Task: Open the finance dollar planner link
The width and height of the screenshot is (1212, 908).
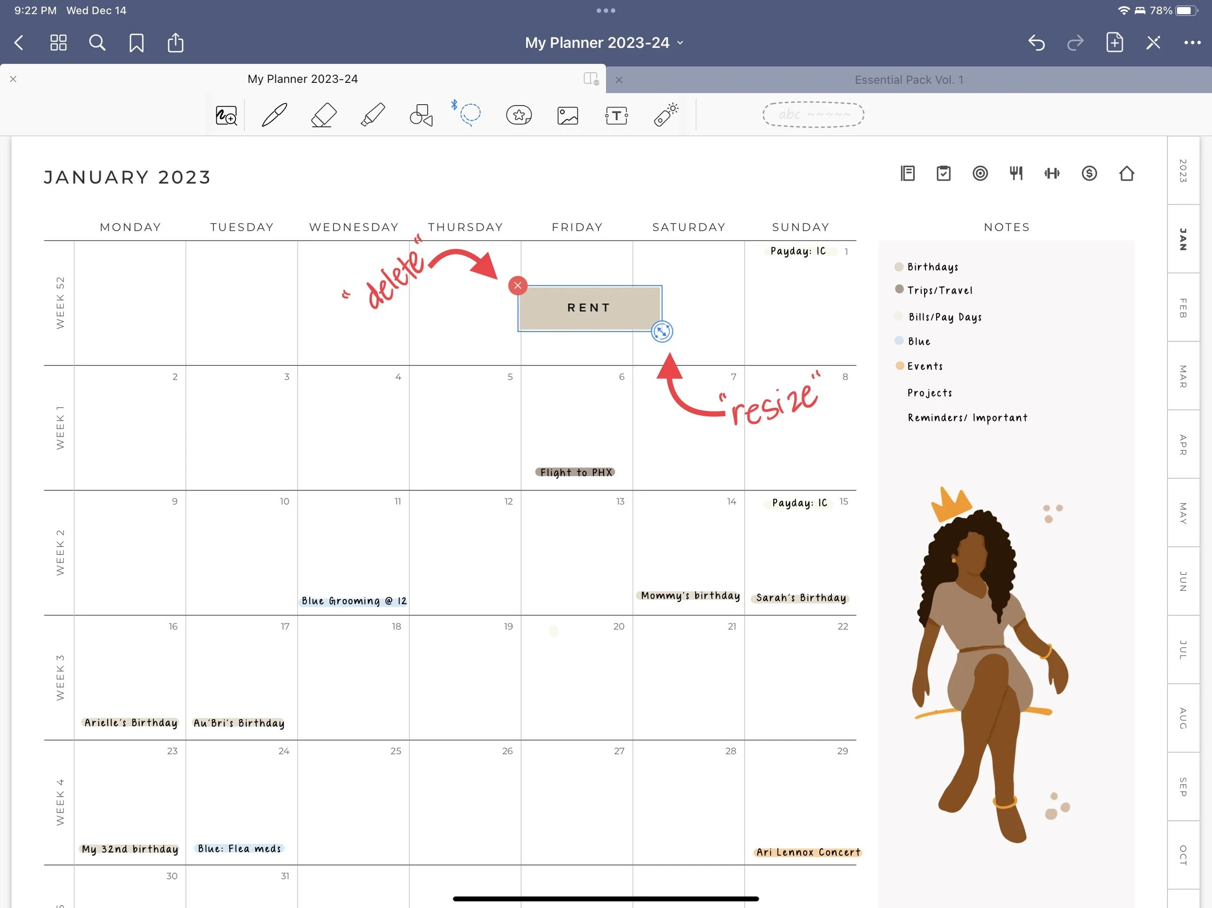Action: 1089,173
